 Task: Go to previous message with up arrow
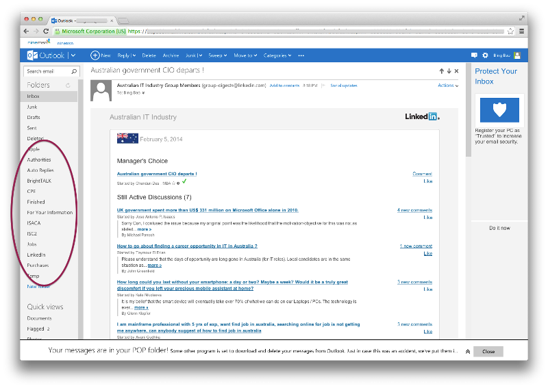click(441, 71)
